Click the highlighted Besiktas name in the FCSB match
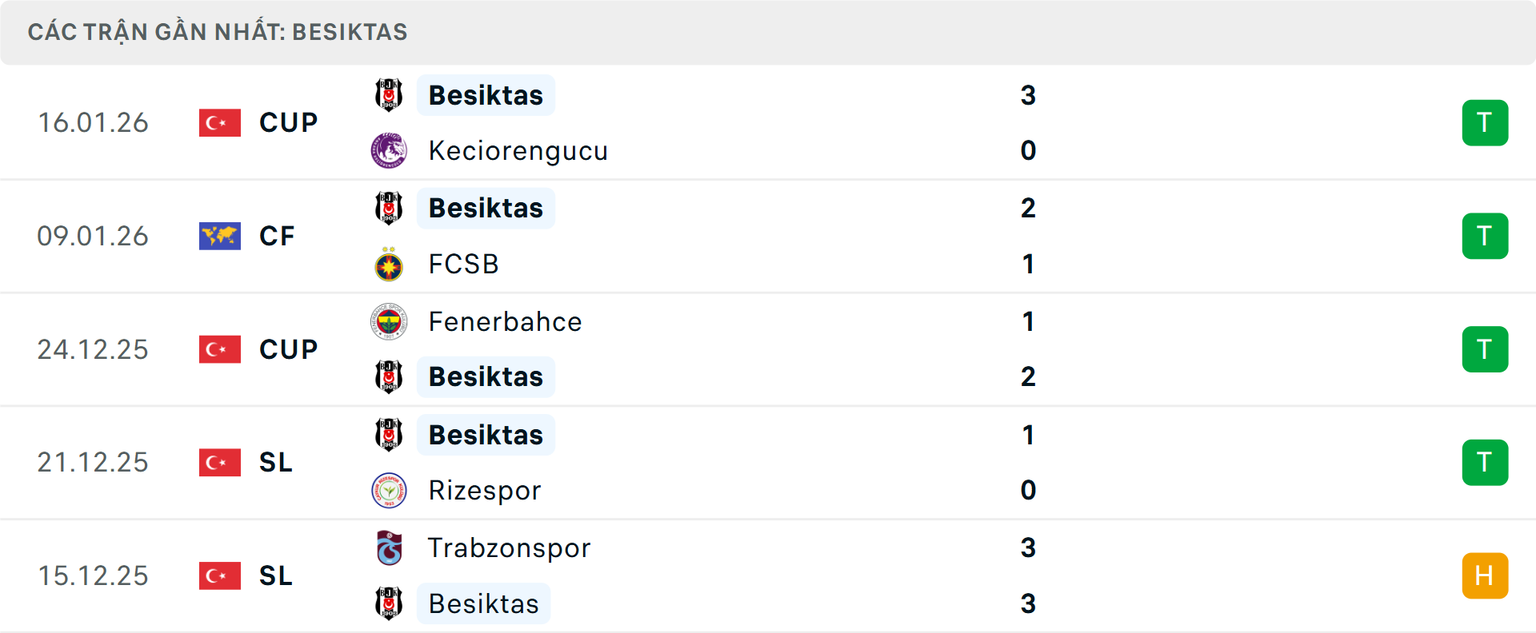 (486, 208)
